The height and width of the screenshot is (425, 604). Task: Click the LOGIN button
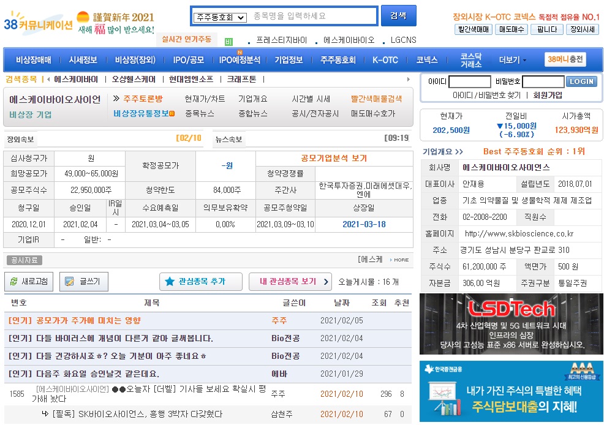(x=581, y=81)
